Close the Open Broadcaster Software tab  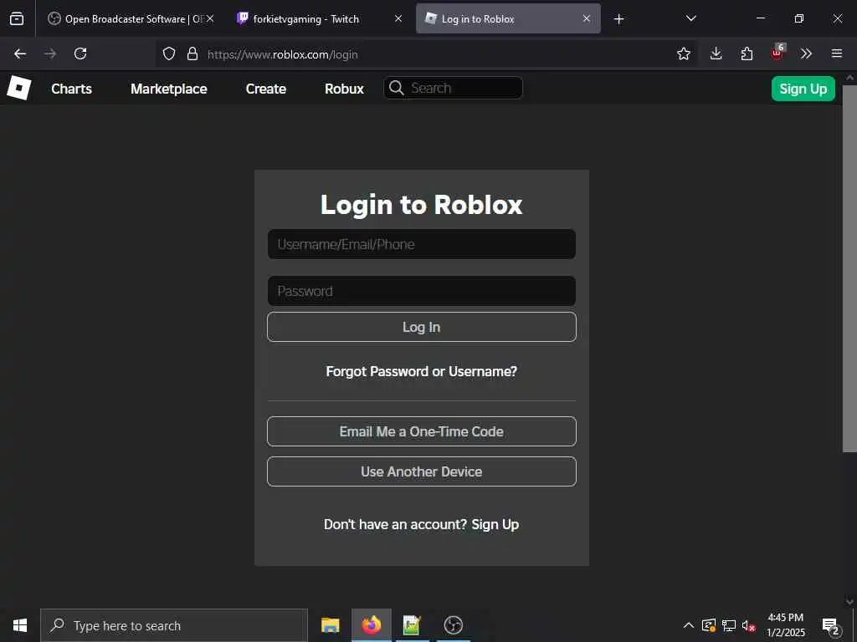tap(210, 18)
